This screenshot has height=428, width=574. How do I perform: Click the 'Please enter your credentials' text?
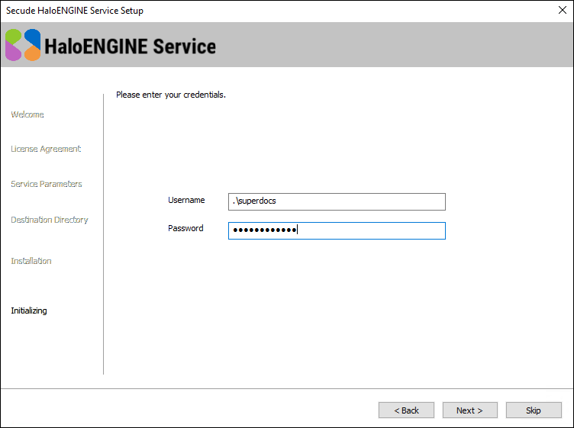pyautogui.click(x=171, y=95)
